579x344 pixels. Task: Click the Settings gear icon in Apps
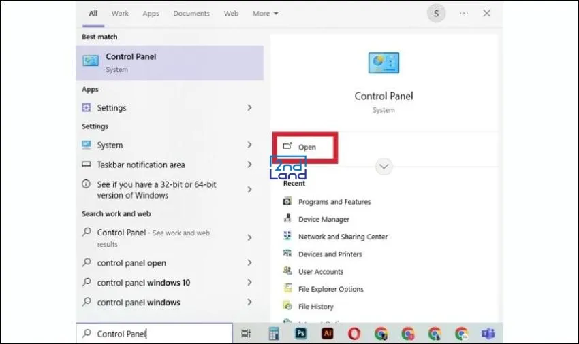pyautogui.click(x=86, y=107)
